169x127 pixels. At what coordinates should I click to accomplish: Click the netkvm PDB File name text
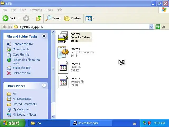(75, 63)
